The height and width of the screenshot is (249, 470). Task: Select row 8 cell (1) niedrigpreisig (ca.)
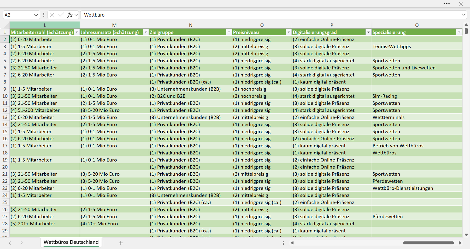tap(262, 82)
